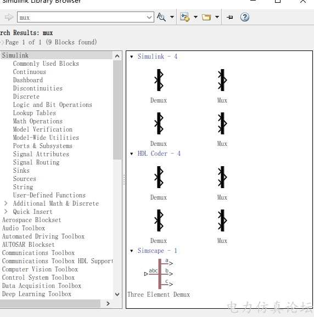Image resolution: width=314 pixels, height=317 pixels.
Task: Select Communications Toolbox HDL Support entry
Action: 58,261
